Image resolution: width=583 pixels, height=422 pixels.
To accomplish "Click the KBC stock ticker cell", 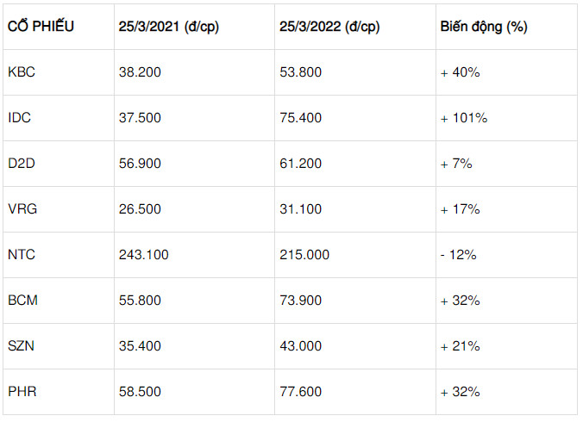I will point(22,72).
